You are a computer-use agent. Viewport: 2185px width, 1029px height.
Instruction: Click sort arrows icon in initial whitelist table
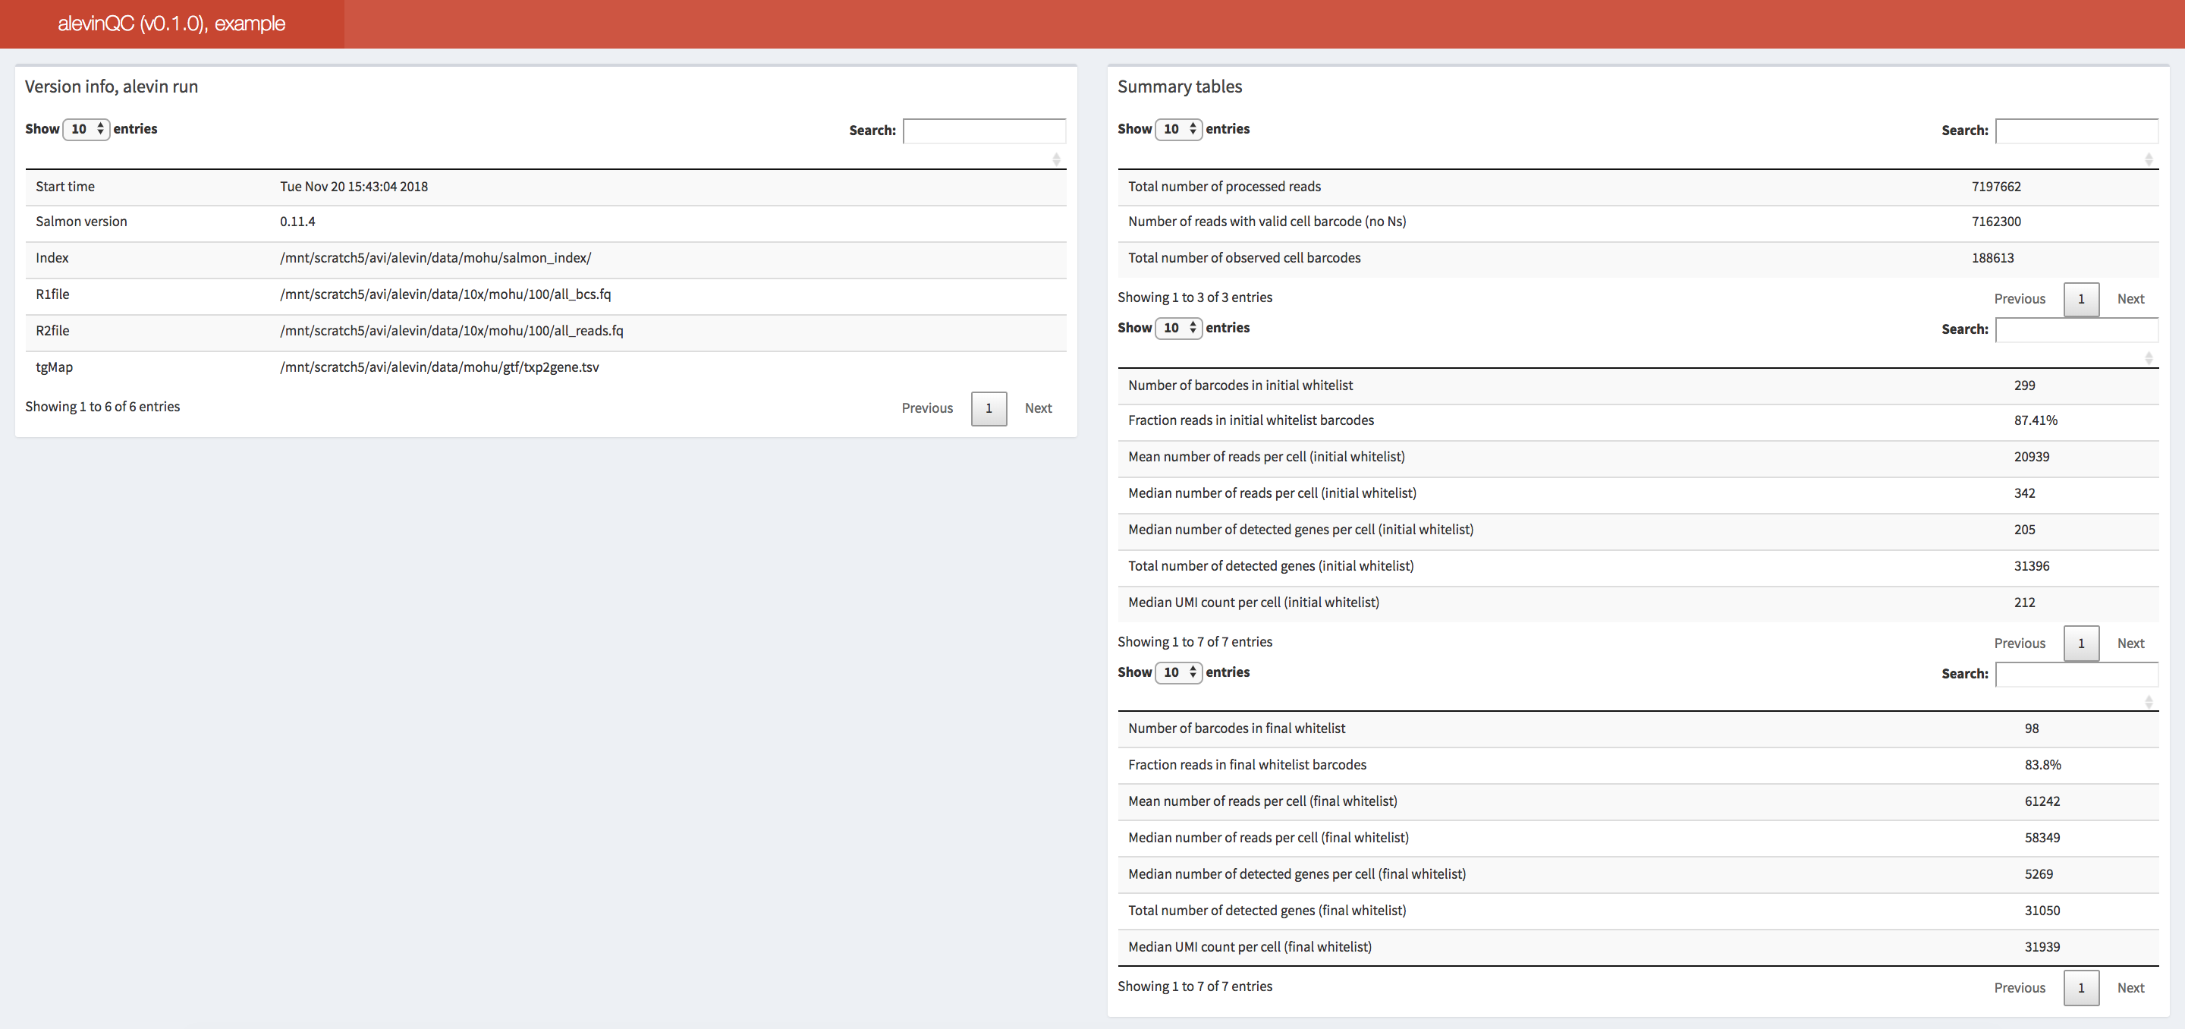(x=2149, y=358)
